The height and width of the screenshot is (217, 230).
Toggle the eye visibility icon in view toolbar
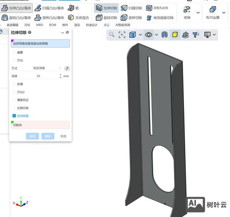point(148,35)
